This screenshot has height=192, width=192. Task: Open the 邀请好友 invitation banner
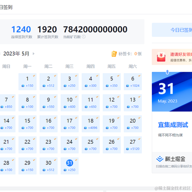click(172, 57)
